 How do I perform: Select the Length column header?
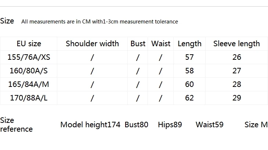pos(189,44)
